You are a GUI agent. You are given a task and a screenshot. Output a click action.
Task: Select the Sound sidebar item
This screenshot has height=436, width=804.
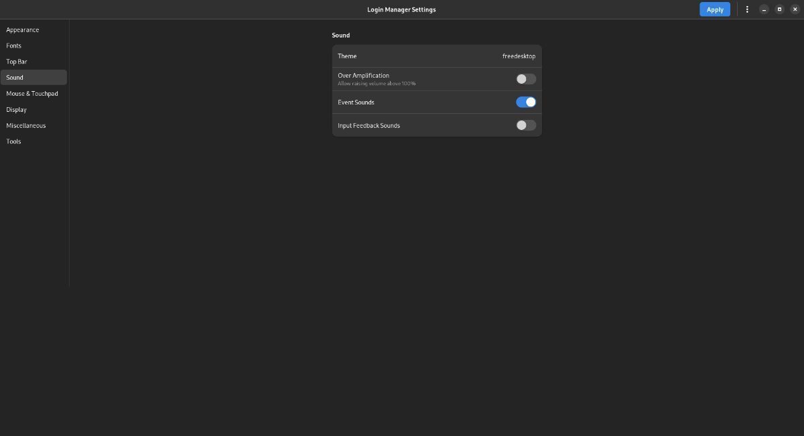click(x=33, y=78)
